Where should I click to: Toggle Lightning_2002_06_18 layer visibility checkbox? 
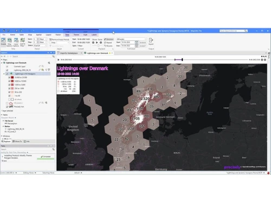7,70
